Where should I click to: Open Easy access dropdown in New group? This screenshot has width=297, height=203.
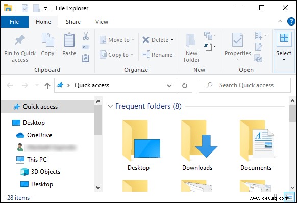tap(210, 35)
